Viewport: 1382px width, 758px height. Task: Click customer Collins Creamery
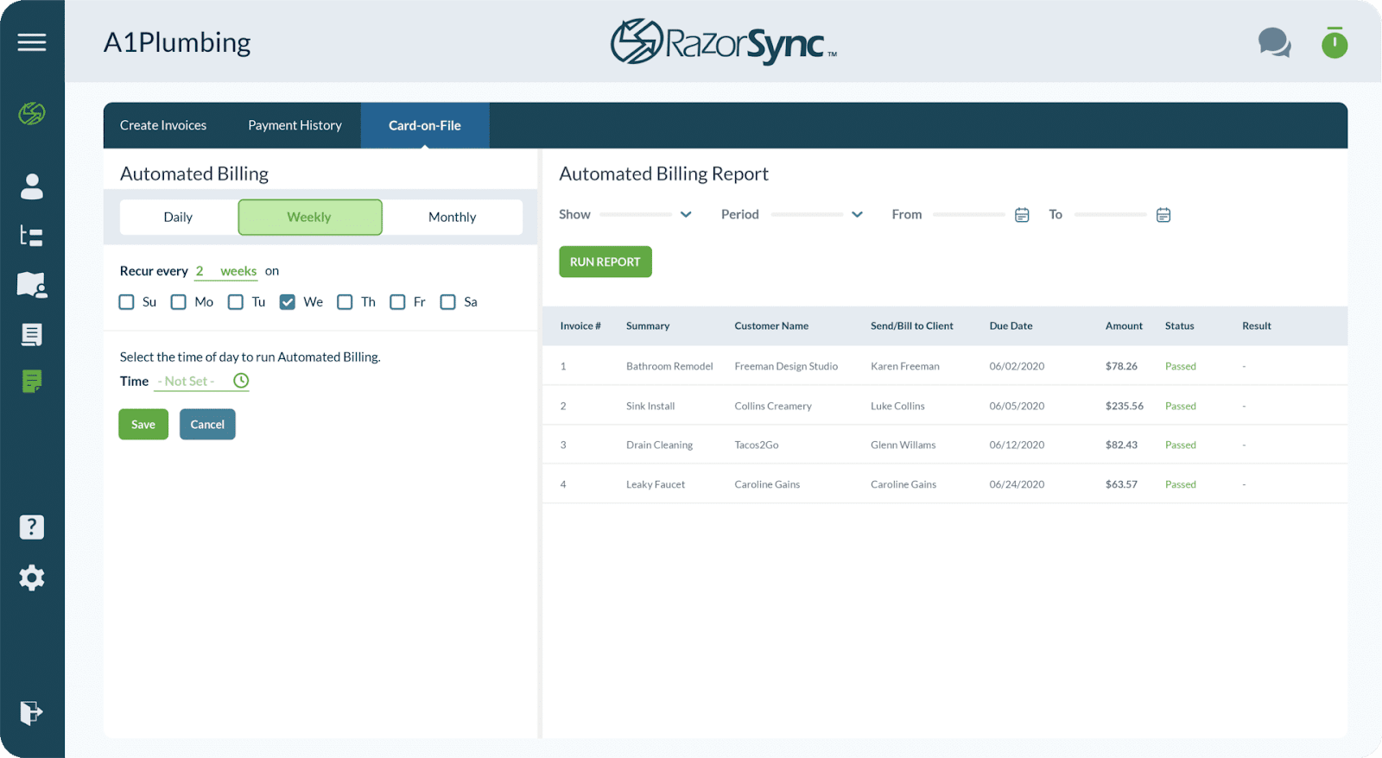click(x=773, y=406)
